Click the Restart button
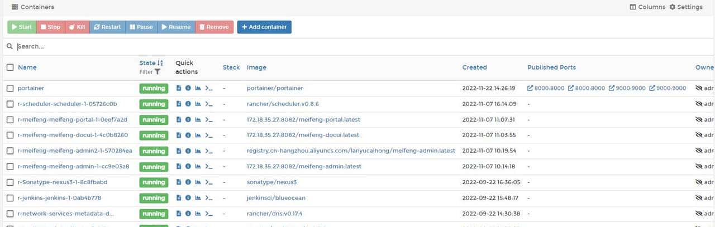The image size is (715, 227). point(107,27)
